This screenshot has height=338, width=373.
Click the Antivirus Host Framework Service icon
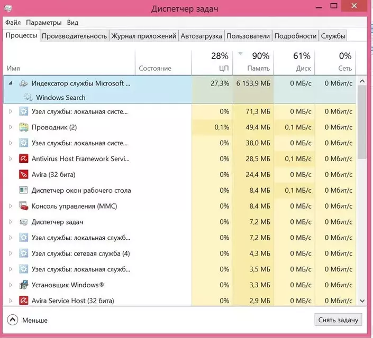(24, 158)
